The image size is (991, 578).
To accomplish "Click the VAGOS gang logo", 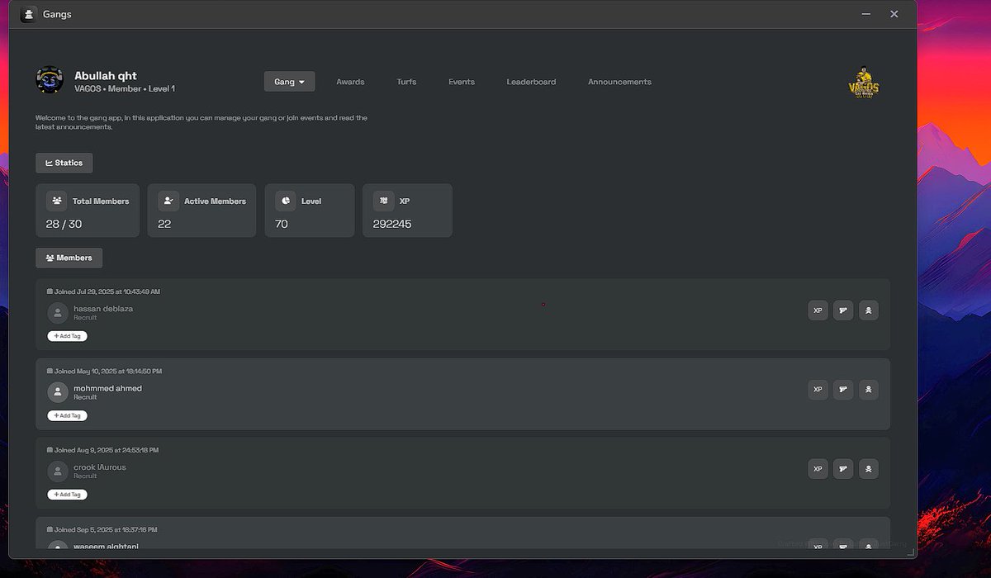I will coord(864,83).
